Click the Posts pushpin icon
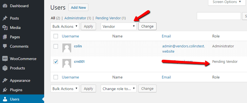 click(5, 18)
